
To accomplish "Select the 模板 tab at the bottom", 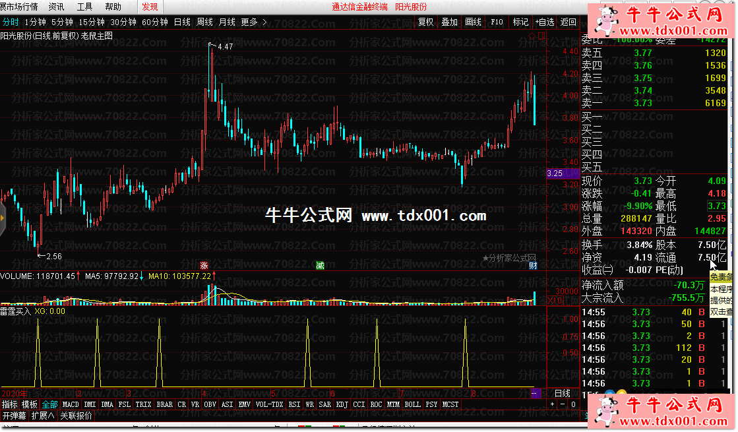I will tap(29, 405).
